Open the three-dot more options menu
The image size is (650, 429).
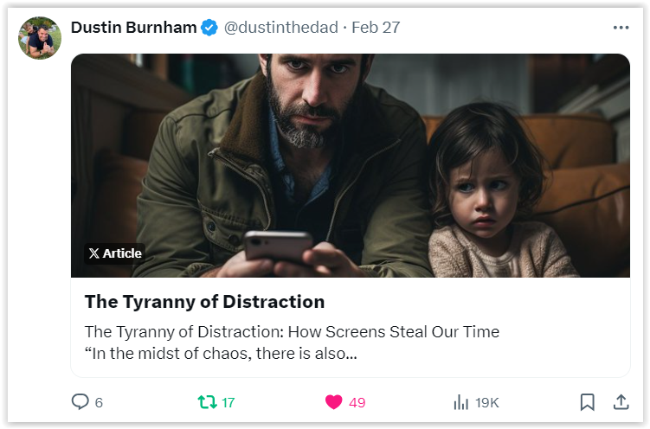click(621, 28)
